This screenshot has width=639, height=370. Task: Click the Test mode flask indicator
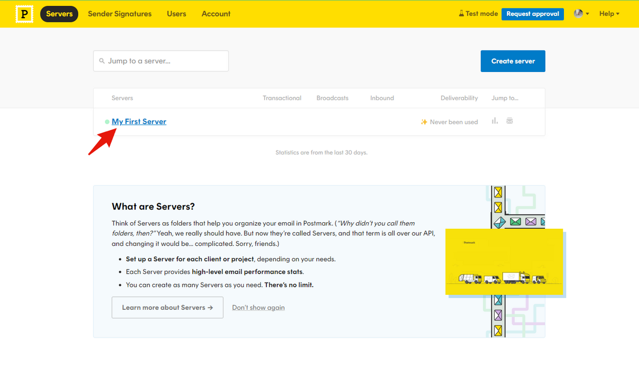(478, 14)
